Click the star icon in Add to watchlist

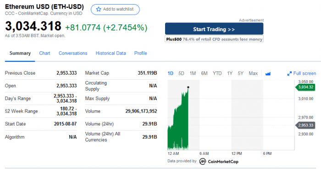(99, 9)
